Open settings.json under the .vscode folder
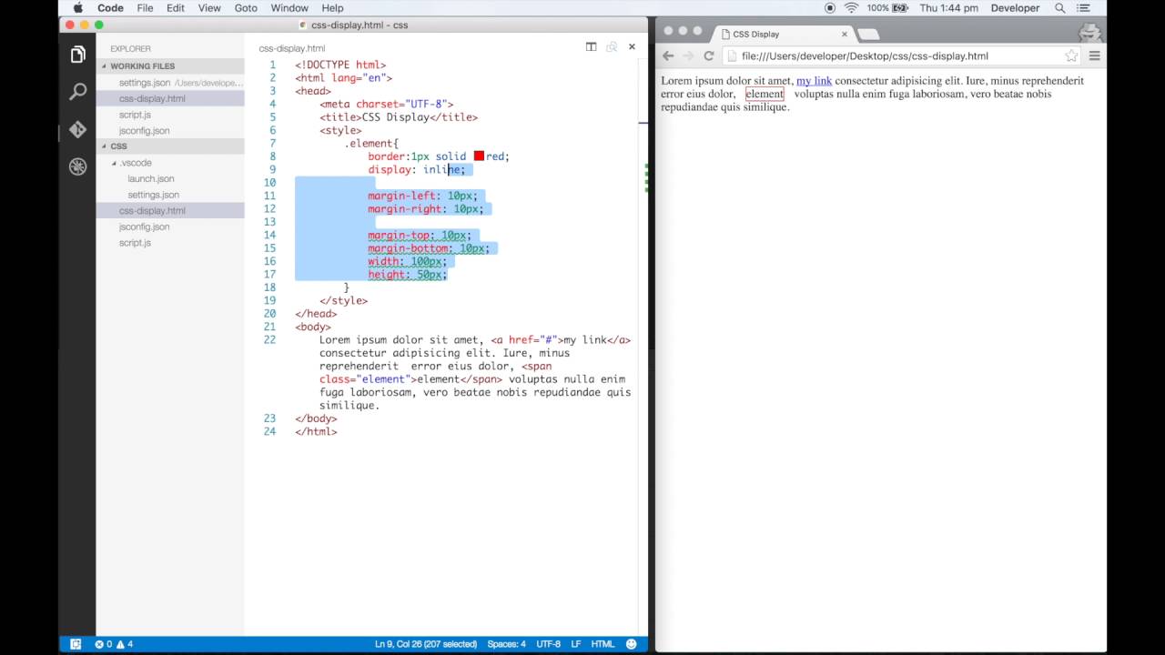Viewport: 1165px width, 655px height. [170, 195]
